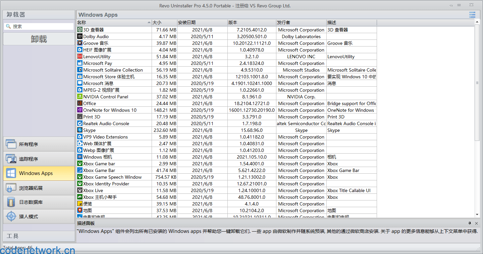The height and width of the screenshot is (254, 483).
Task: Click publisher cell NVIDIA Corp.
Action: pos(301,97)
